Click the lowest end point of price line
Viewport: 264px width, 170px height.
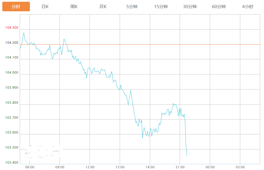(187, 156)
